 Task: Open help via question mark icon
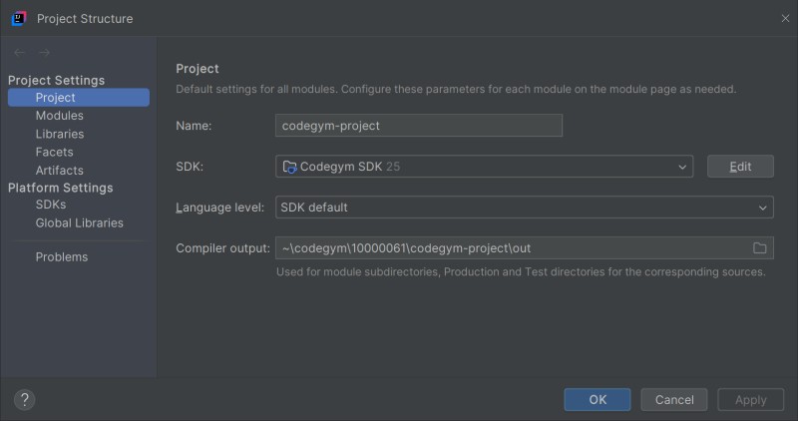pos(25,399)
